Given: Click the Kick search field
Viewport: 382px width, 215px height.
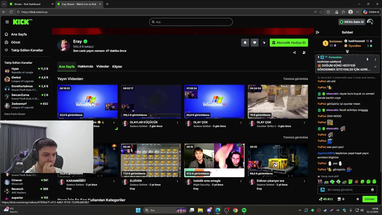Looking at the screenshot, I should (x=191, y=22).
